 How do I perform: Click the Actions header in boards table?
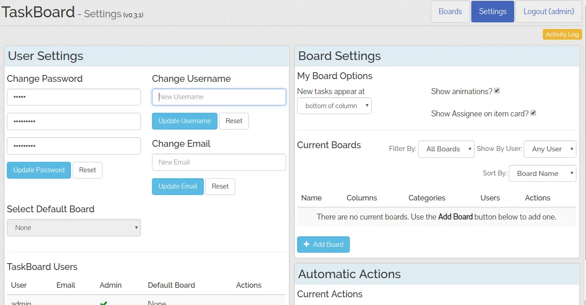pos(537,198)
